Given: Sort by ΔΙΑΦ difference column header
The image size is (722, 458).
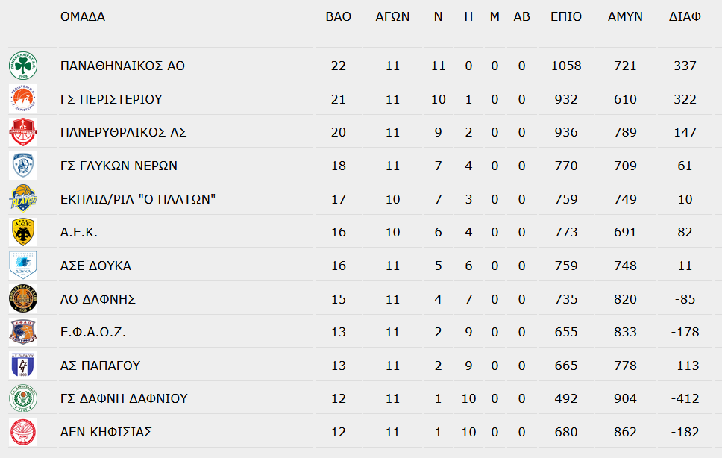Looking at the screenshot, I should coord(685,16).
